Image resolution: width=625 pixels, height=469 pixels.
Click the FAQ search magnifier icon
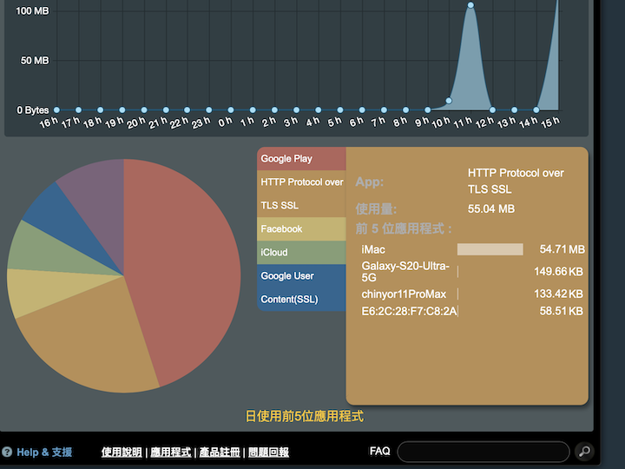click(584, 452)
